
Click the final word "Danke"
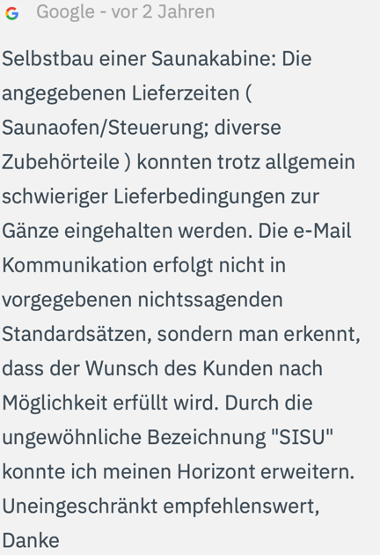[31, 541]
